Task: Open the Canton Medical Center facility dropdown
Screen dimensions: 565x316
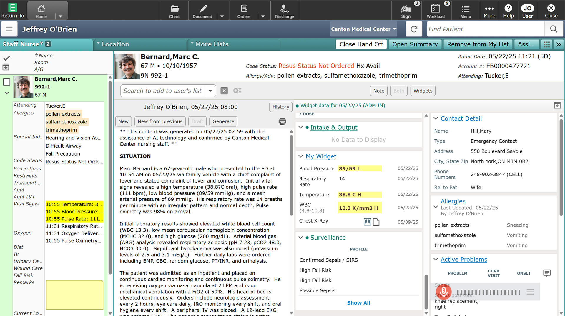Action: (x=363, y=29)
